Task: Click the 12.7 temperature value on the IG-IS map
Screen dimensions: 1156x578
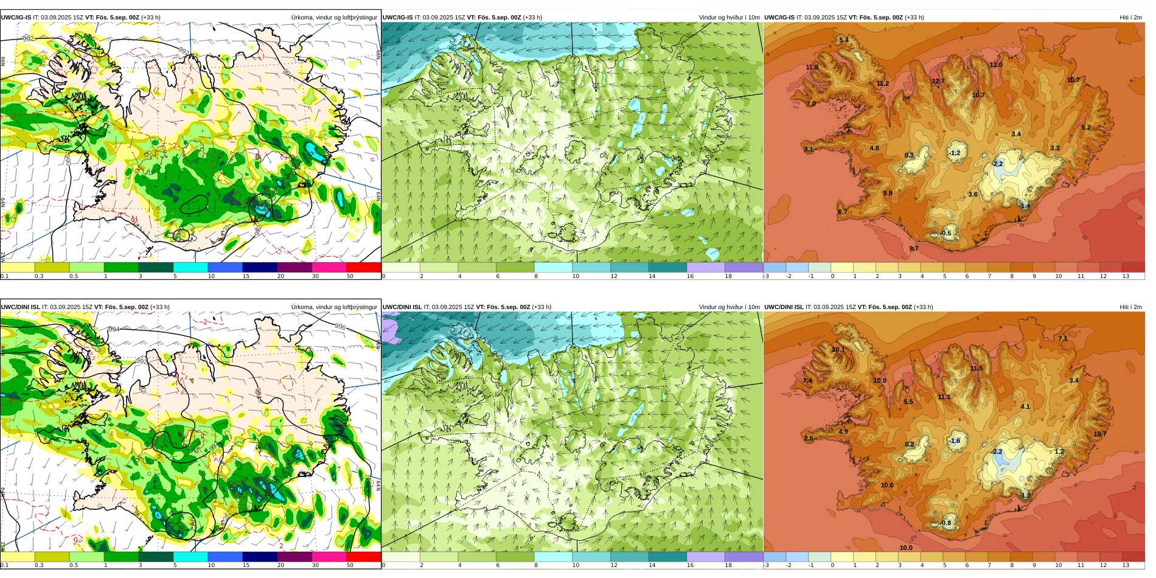Action: (938, 82)
